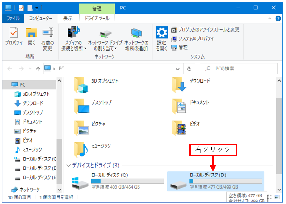
Task: Switch to large icons view in status bar
Action: 276,197
